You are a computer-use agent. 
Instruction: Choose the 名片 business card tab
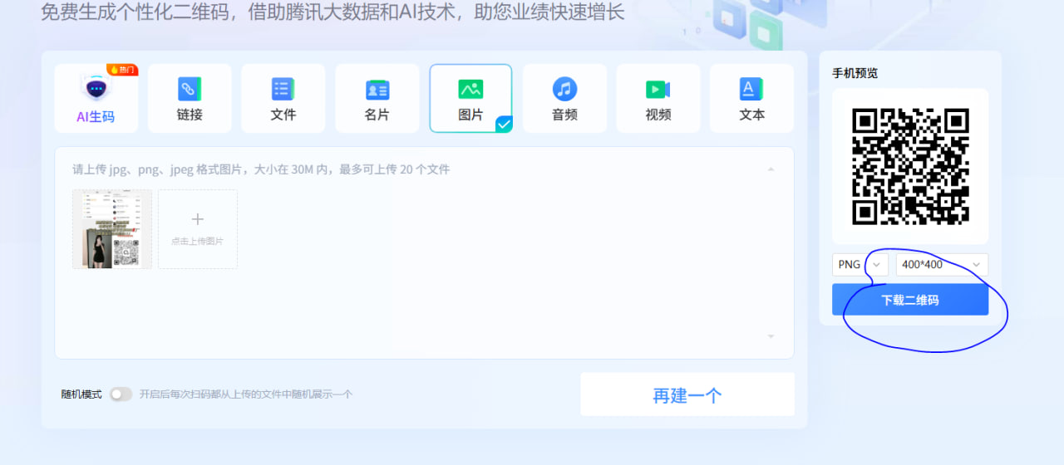[377, 98]
